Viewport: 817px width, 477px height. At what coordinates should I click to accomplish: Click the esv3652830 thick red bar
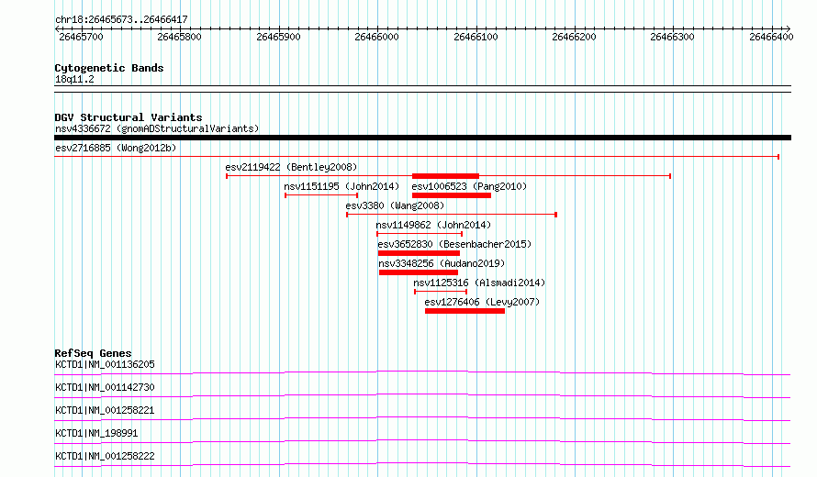(419, 253)
